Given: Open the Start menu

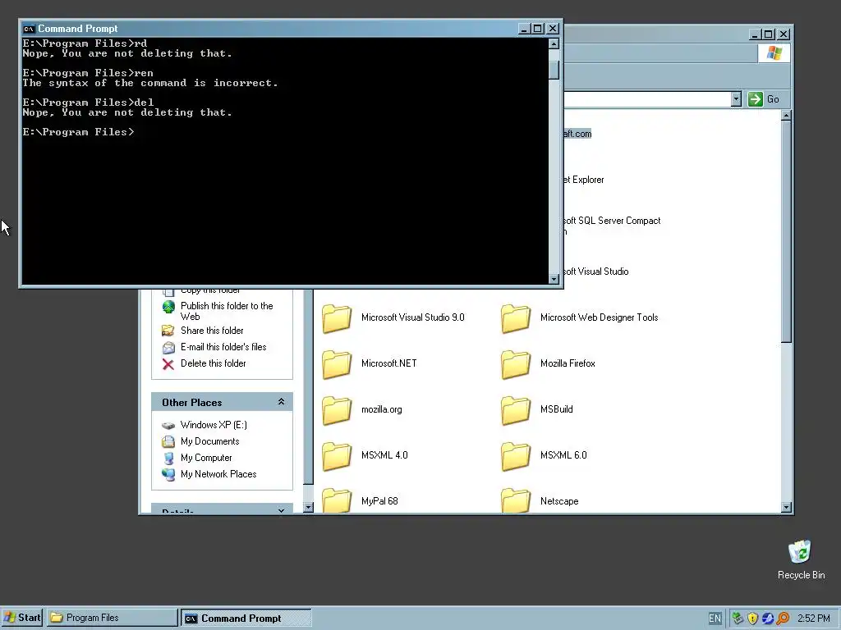Looking at the screenshot, I should pyautogui.click(x=22, y=618).
